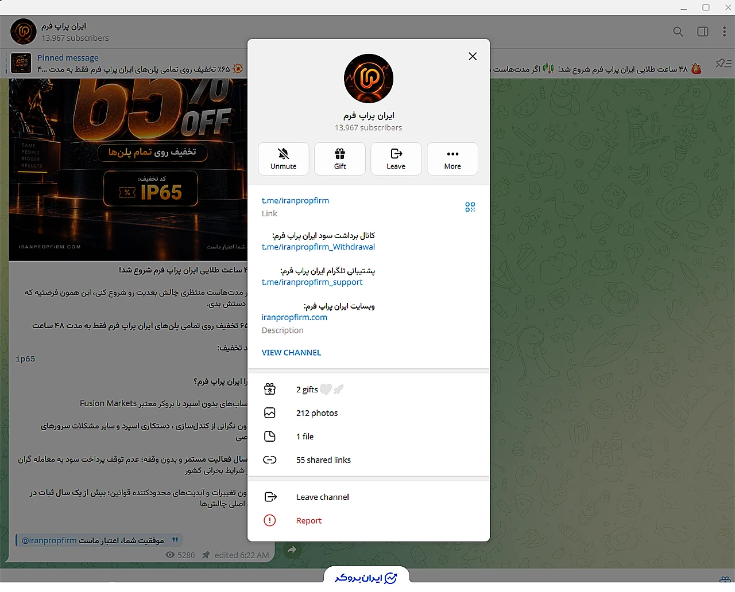Click the gift icon in the popup list
Image resolution: width=735 pixels, height=592 pixels.
click(x=270, y=390)
